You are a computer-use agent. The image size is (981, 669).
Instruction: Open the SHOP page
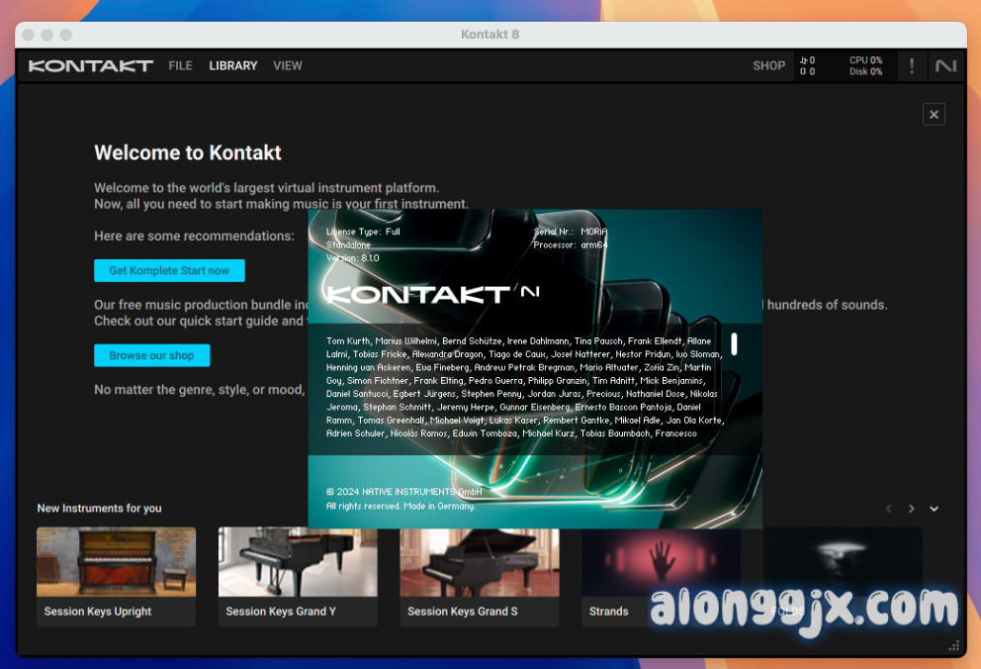(768, 66)
